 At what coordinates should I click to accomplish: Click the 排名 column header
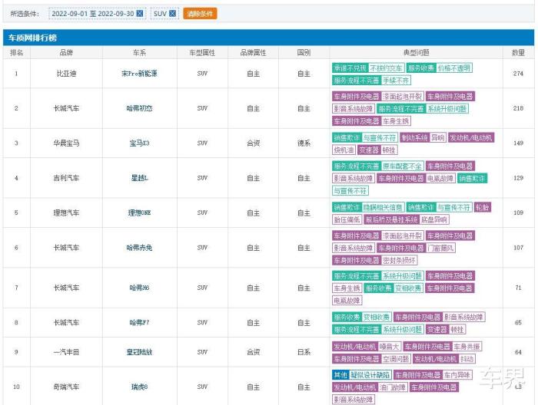[x=16, y=52]
